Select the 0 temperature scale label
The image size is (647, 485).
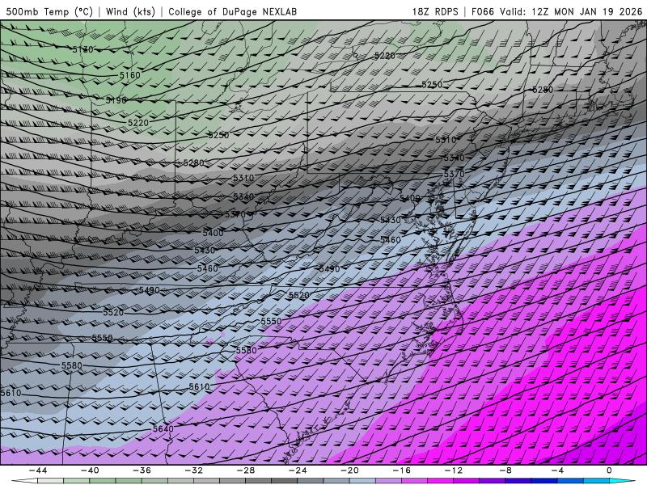click(x=610, y=470)
